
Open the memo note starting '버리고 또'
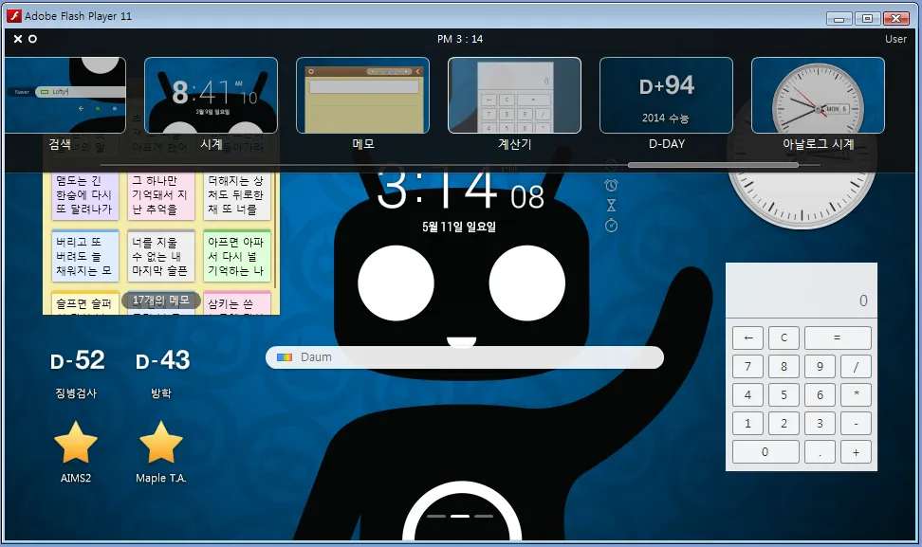click(85, 257)
